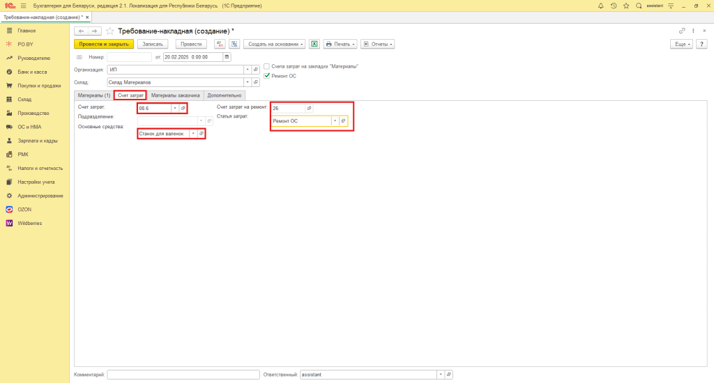Expand the Статья затрат dropdown
This screenshot has height=383, width=714.
pyautogui.click(x=335, y=121)
